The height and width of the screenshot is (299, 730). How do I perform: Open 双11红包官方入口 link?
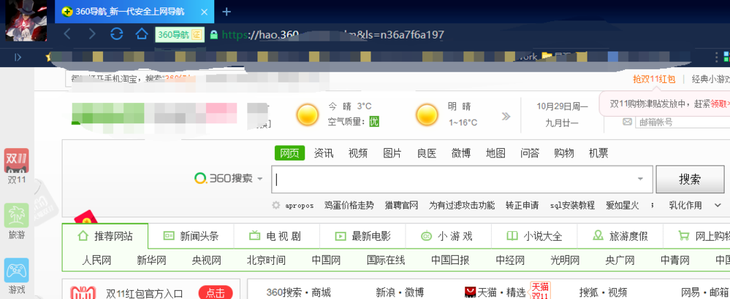(145, 293)
